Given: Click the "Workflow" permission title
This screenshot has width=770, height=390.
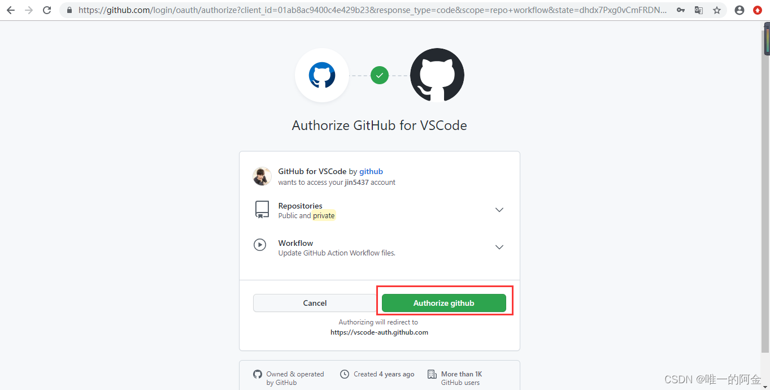Looking at the screenshot, I should pyautogui.click(x=295, y=243).
